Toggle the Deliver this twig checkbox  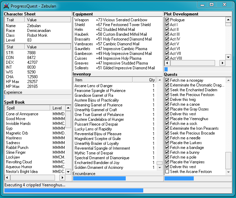(167, 100)
